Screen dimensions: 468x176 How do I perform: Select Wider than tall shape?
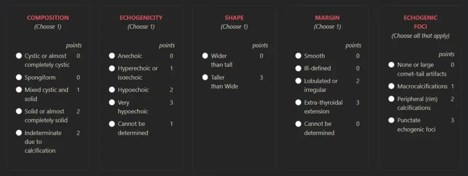coord(205,56)
